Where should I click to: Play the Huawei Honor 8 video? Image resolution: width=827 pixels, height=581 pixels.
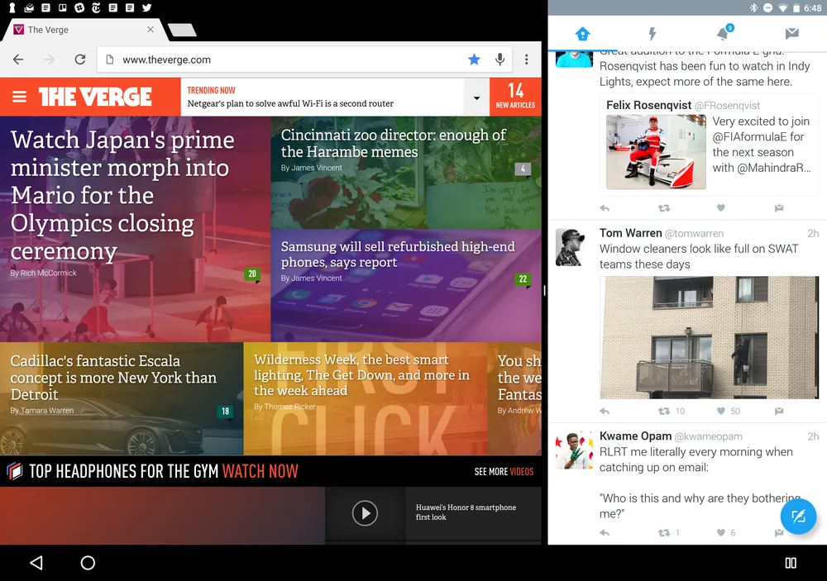pyautogui.click(x=365, y=513)
